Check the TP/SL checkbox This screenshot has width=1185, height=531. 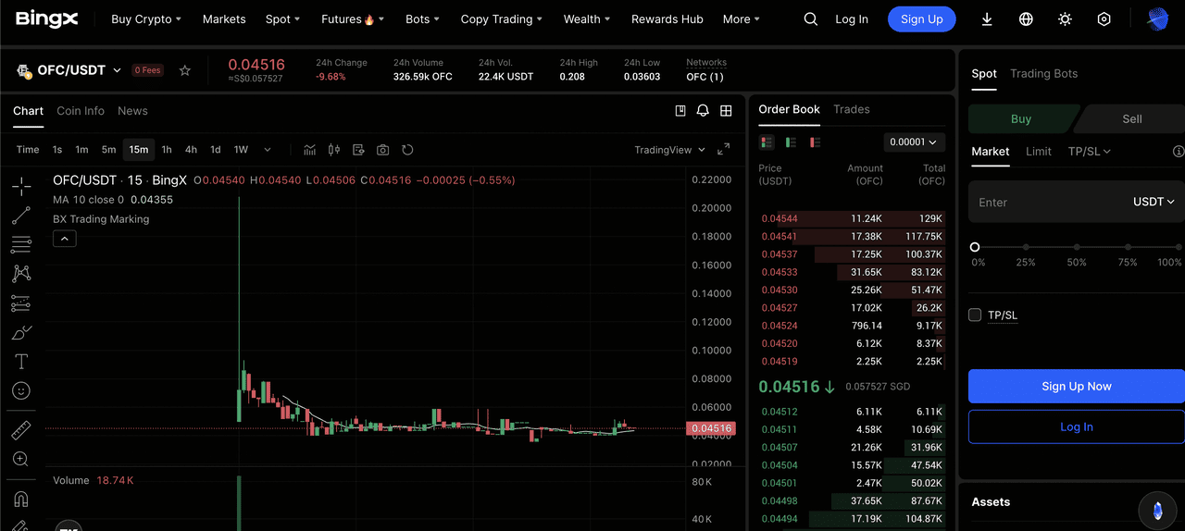(x=975, y=315)
